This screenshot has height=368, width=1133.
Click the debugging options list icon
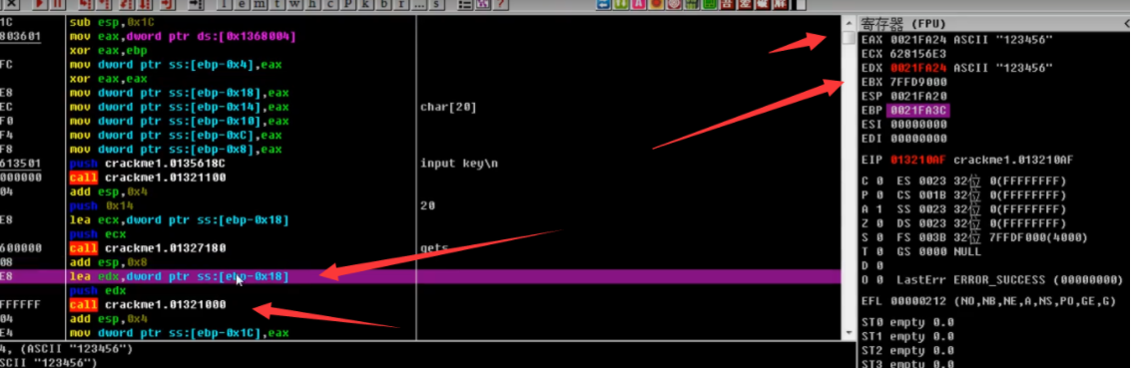[x=465, y=4]
